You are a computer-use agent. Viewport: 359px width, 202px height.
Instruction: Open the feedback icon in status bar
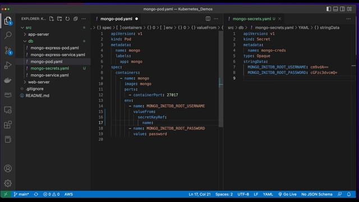click(340, 194)
